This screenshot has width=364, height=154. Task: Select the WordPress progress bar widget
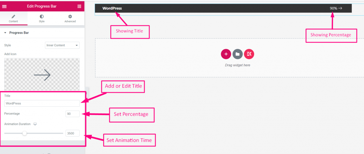point(223,9)
